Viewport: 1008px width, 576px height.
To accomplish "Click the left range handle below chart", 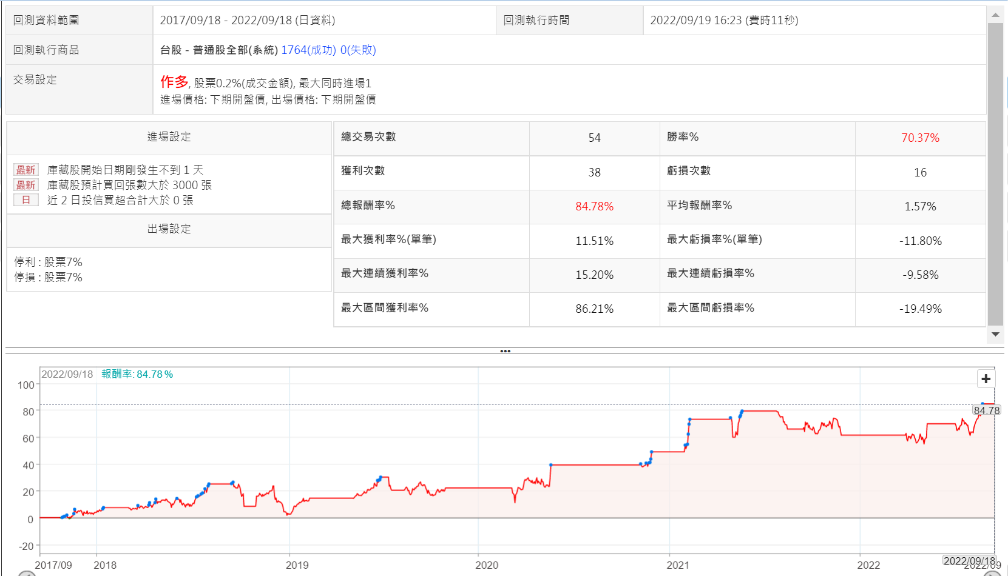I will [27, 573].
